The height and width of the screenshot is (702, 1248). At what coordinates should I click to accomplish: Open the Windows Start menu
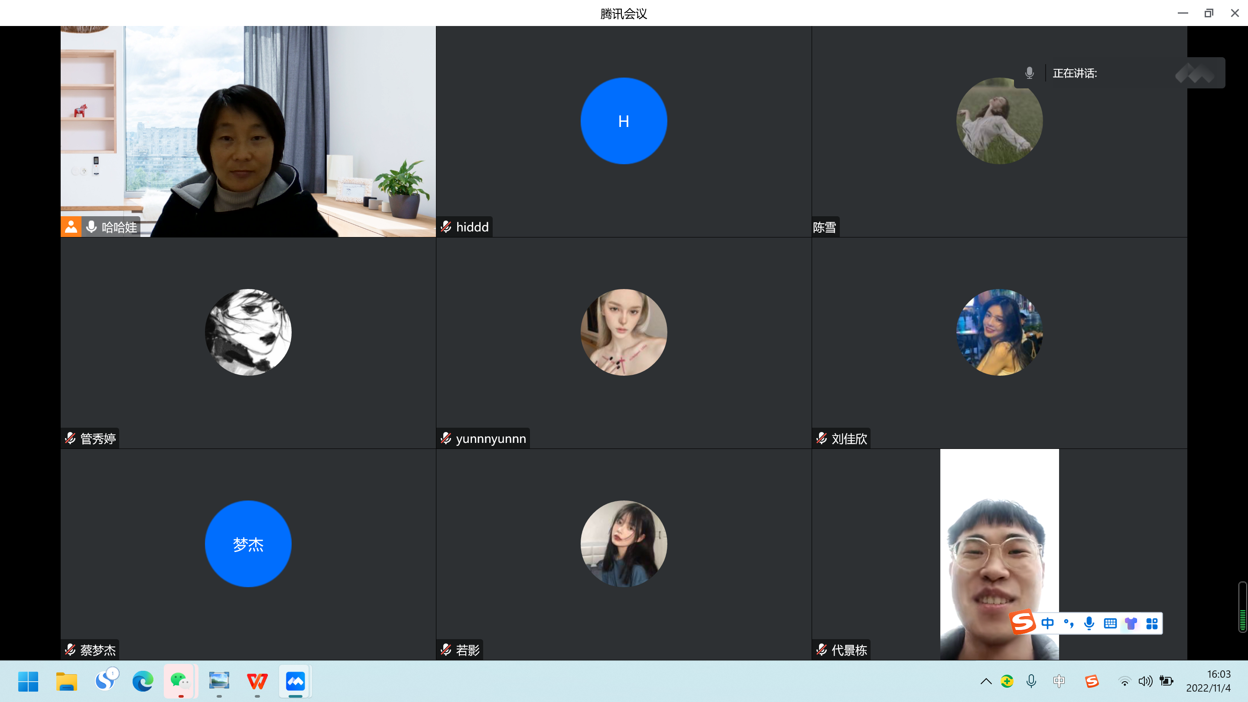[28, 681]
